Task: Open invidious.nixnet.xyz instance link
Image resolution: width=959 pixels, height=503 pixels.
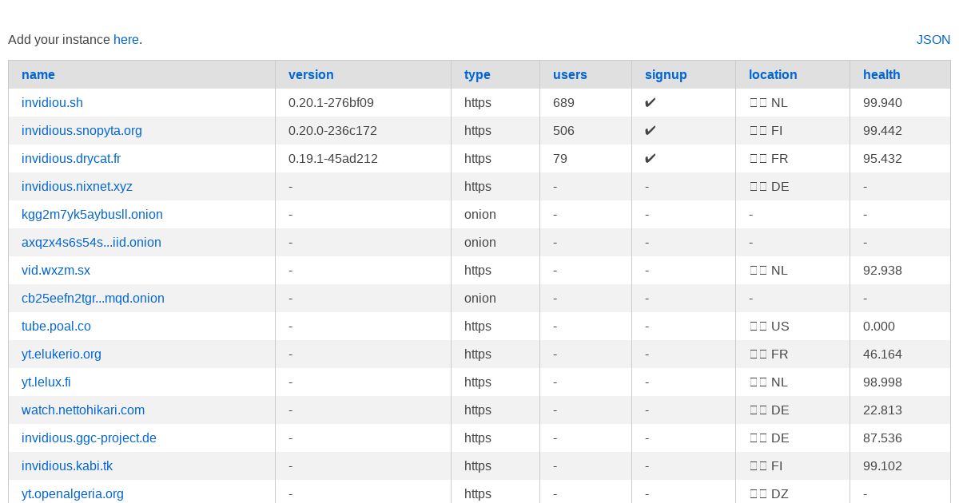Action: (77, 186)
